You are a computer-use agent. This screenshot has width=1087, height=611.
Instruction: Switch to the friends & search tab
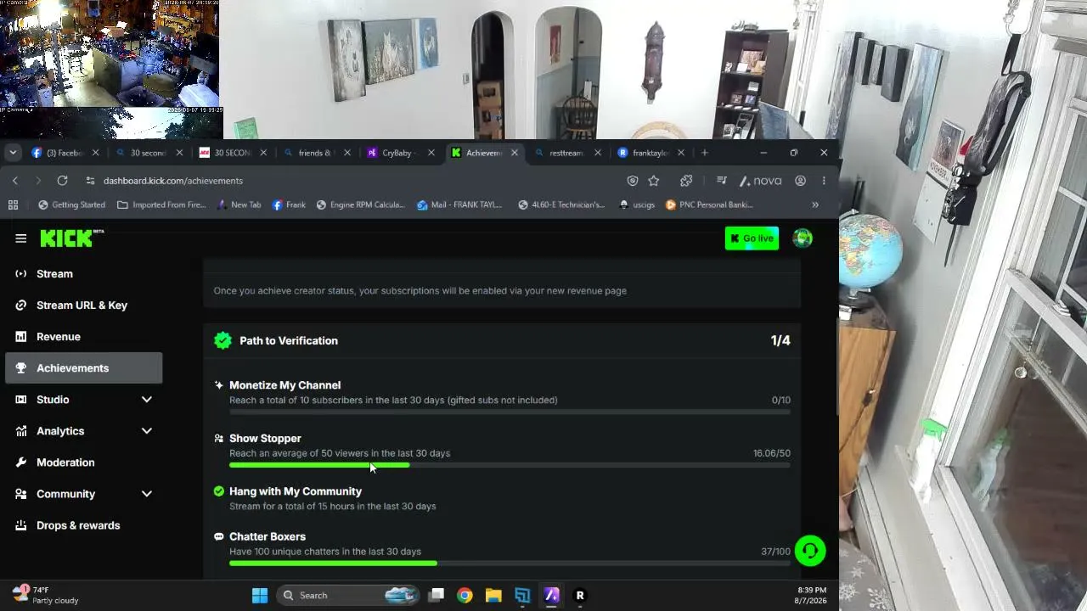tap(316, 153)
